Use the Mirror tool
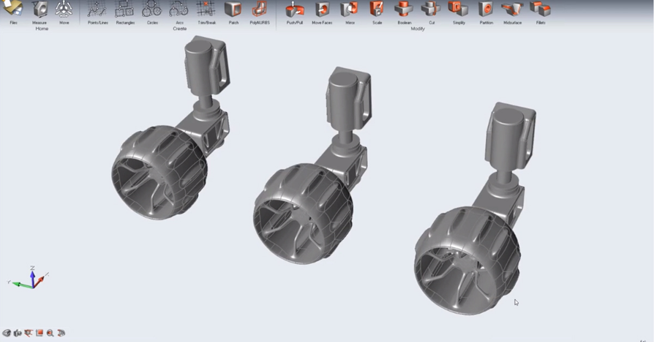Viewport: 654px width, 342px height. [349, 9]
